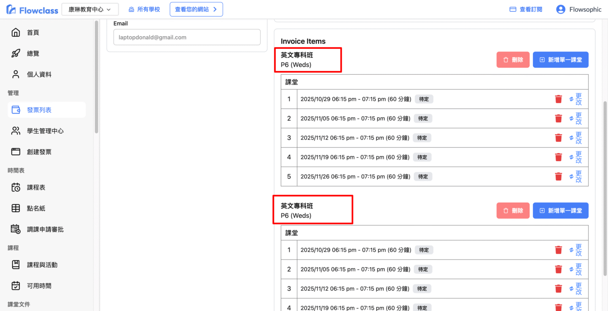Click the Email input field
608x311 pixels.
(x=187, y=37)
